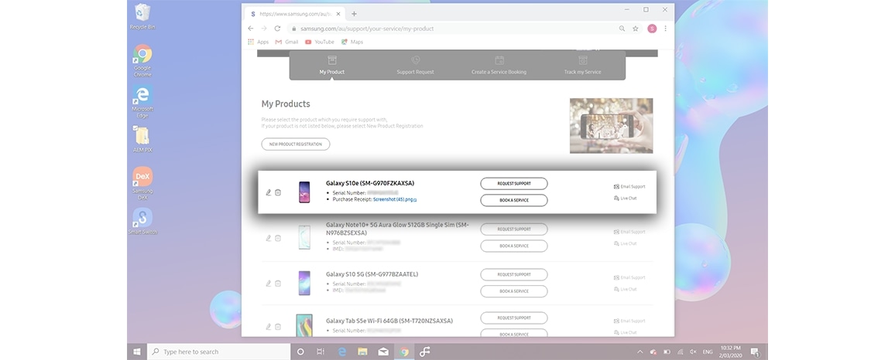Request support for Galaxy Tab S5e
The image size is (895, 360).
click(x=514, y=318)
